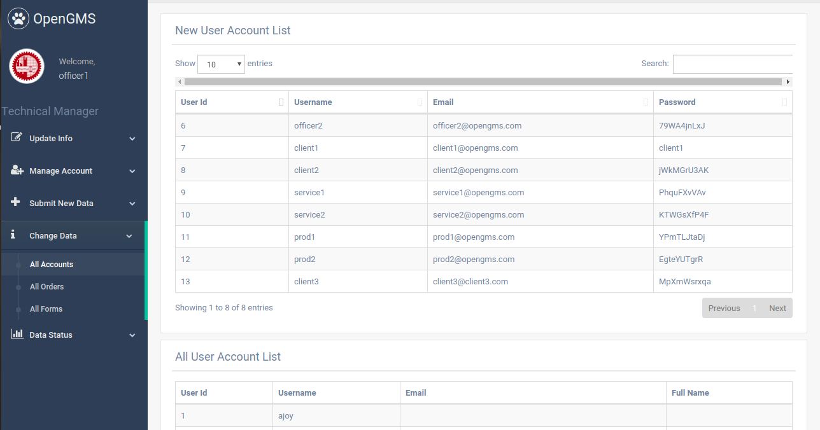Go to Next page of table
This screenshot has height=430, width=820.
pos(777,309)
